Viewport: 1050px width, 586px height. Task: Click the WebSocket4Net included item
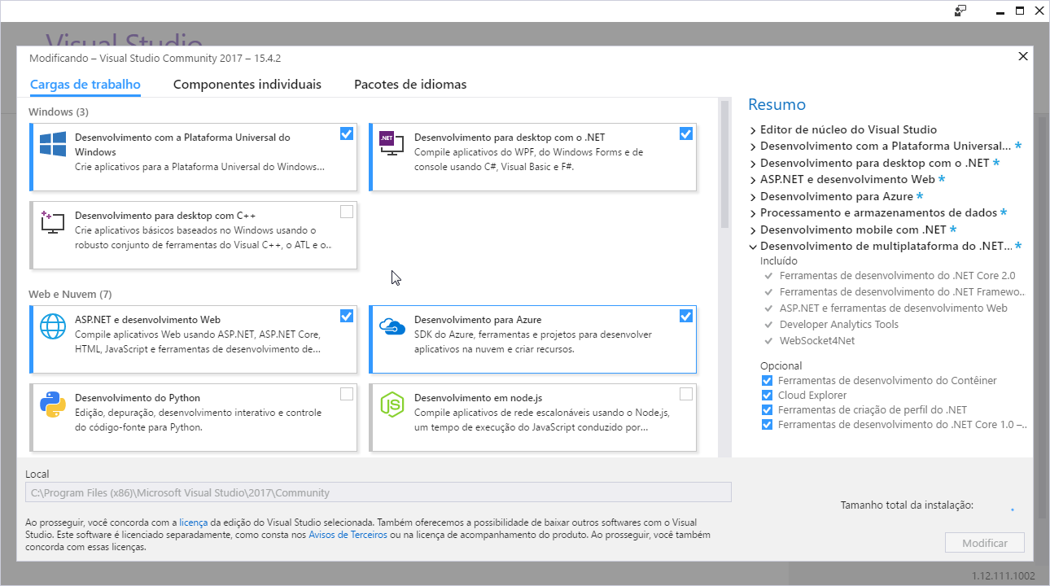click(x=817, y=340)
